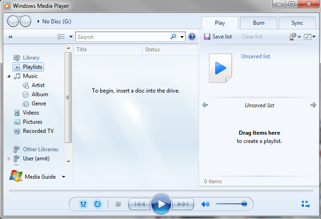Screen dimensions: 321x219
Task: Open the Album category
Action: coord(39,94)
